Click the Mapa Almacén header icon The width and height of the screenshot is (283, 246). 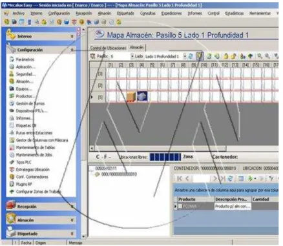[100, 34]
